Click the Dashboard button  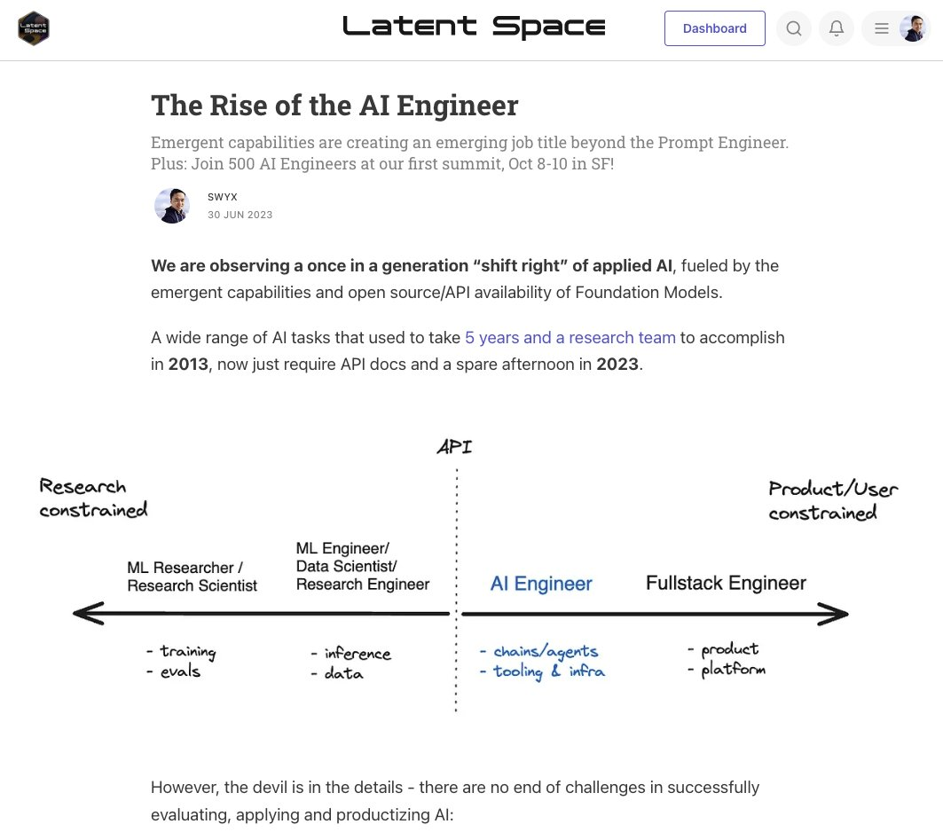pyautogui.click(x=714, y=28)
